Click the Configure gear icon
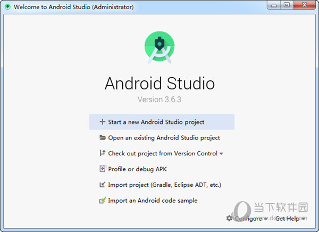 229,218
